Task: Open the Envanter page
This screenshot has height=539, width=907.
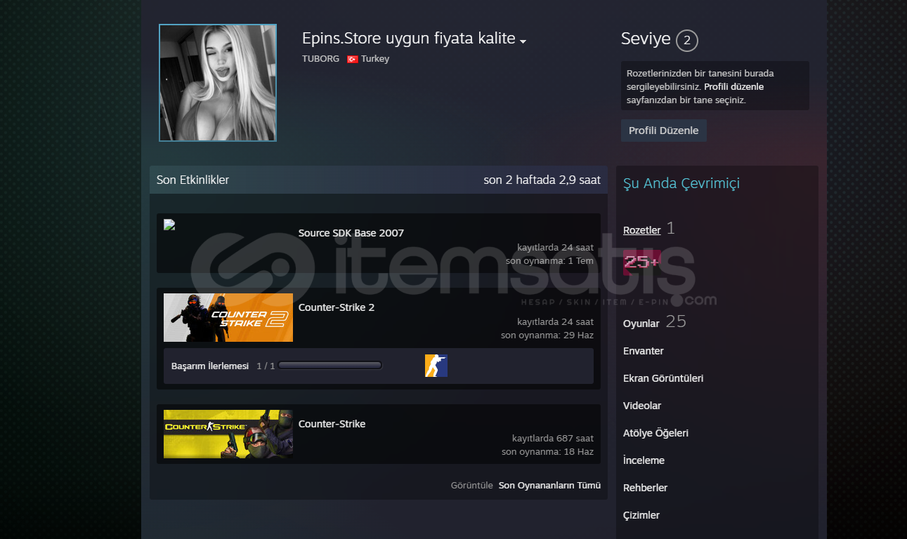Action: (644, 351)
